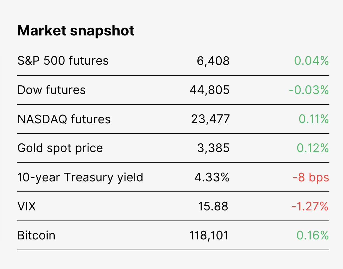343x269 pixels.
Task: Click the Dow futures value 44,805
Action: tap(210, 90)
